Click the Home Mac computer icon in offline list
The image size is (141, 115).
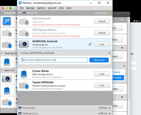point(20,108)
